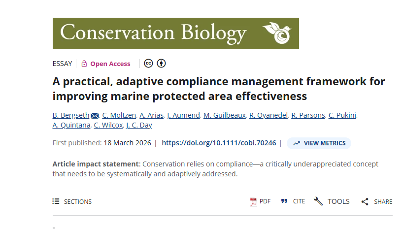Click the Open Access label
Viewport: 403px width, 229px height.
110,64
